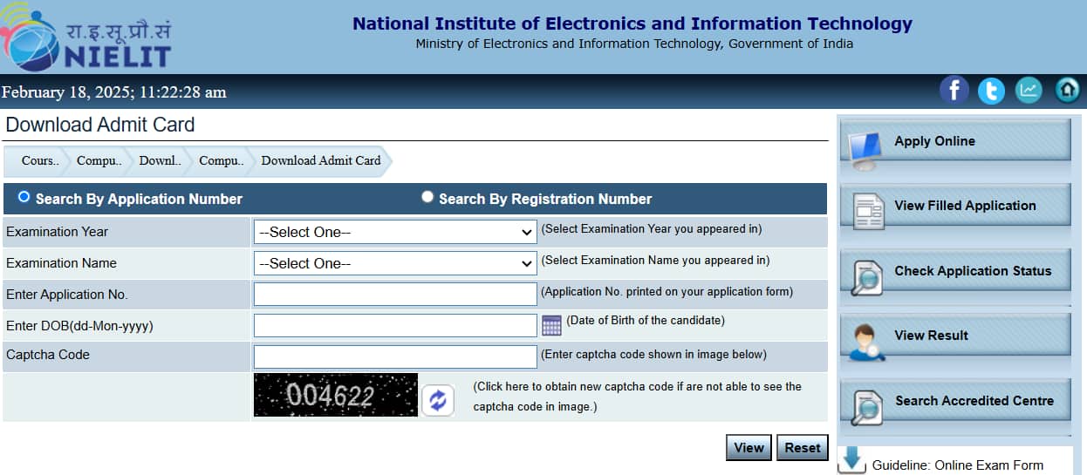The width and height of the screenshot is (1087, 475).
Task: Open the date of birth calendar picker
Action: click(551, 326)
